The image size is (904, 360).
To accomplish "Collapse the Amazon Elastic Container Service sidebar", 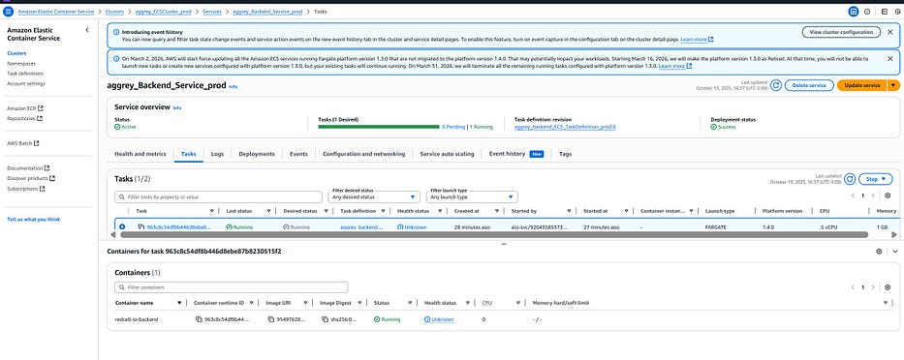I will 87,29.
